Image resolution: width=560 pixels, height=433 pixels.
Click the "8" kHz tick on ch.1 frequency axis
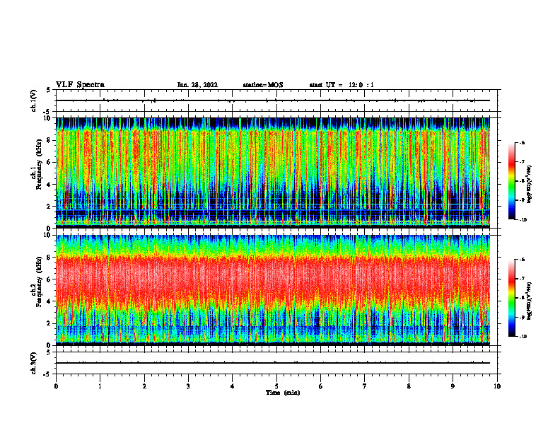pyautogui.click(x=49, y=140)
